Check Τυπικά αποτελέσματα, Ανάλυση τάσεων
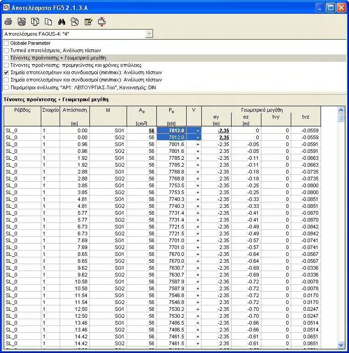The image size is (349, 353). [x=6, y=50]
